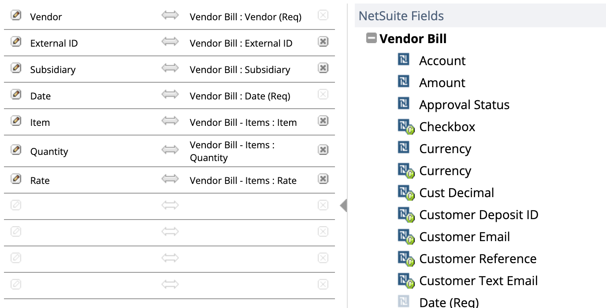Screen dimensions: 606x308
Task: Delete the Item field mapping
Action: 323,121
